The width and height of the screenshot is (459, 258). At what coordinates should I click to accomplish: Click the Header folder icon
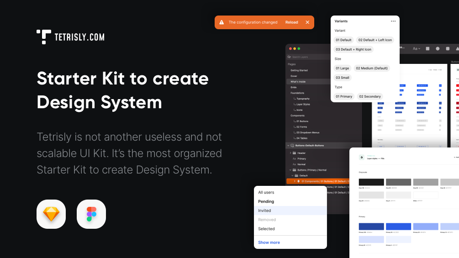pyautogui.click(x=295, y=153)
